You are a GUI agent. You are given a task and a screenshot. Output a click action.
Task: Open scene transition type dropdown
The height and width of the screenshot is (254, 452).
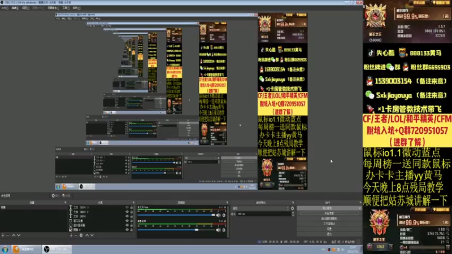pyautogui.click(x=260, y=208)
